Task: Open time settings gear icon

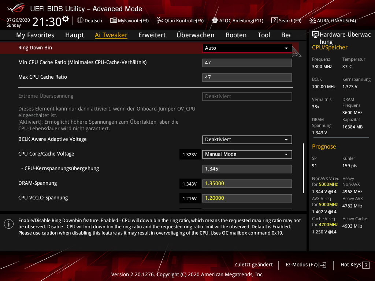Action: point(66,19)
